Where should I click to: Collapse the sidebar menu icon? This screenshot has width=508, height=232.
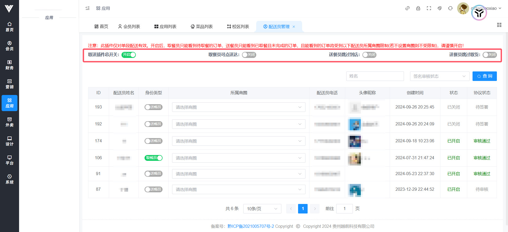(88, 8)
